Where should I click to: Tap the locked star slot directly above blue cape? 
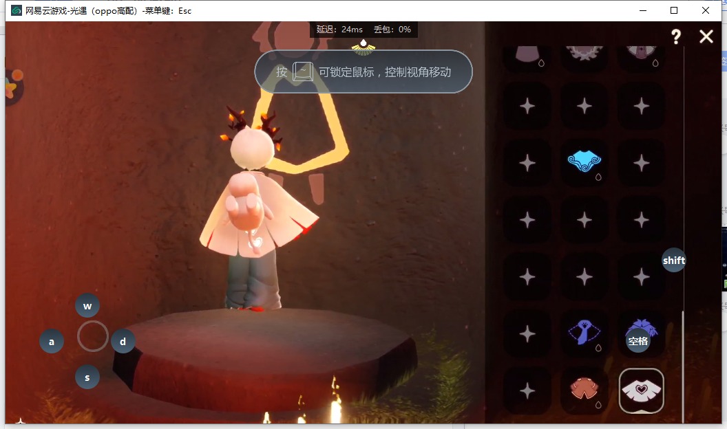584,105
